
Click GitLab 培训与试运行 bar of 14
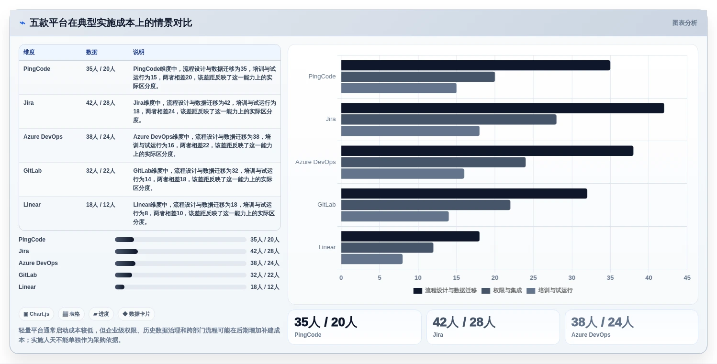coord(395,217)
